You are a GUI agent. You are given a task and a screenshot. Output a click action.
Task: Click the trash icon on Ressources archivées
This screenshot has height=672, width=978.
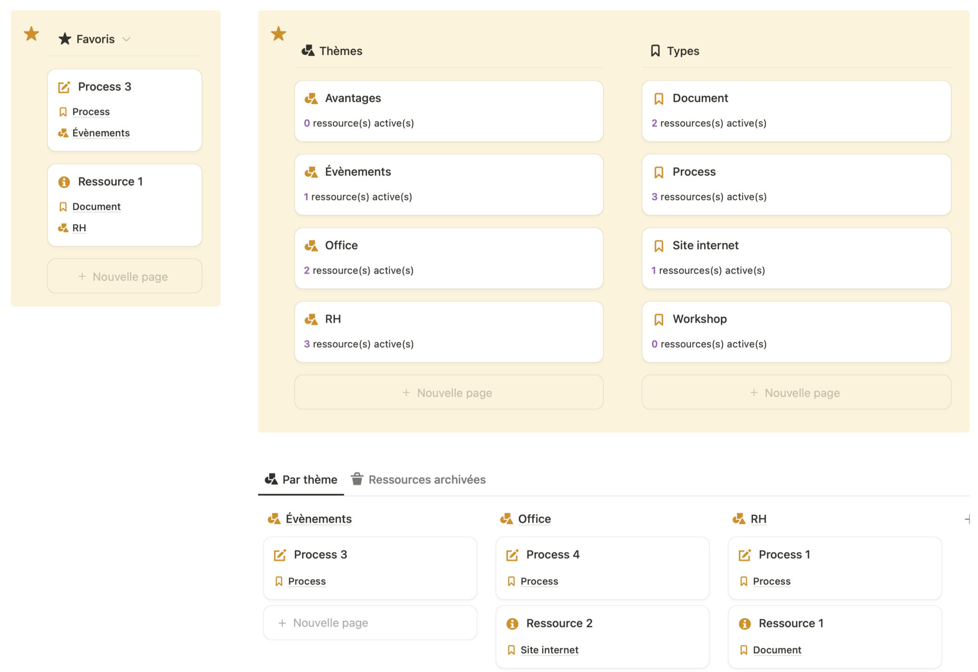click(x=357, y=479)
